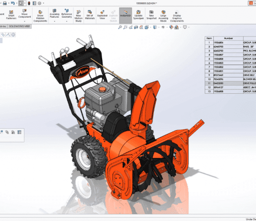The image size is (256, 221).
Task: Expand View Settings dropdown arrow
Action: click(x=189, y=27)
